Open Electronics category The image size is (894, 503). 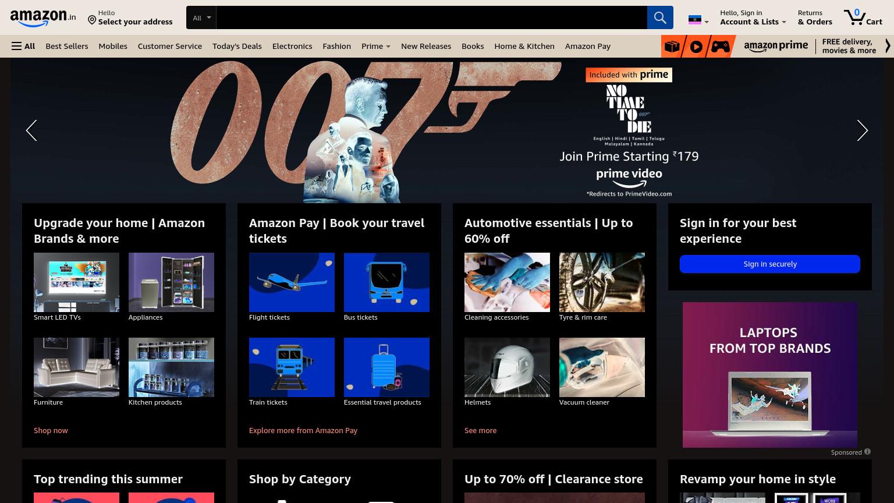point(292,46)
